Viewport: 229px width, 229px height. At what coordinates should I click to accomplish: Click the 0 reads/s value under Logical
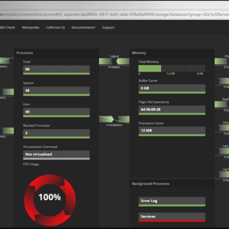pos(114,67)
